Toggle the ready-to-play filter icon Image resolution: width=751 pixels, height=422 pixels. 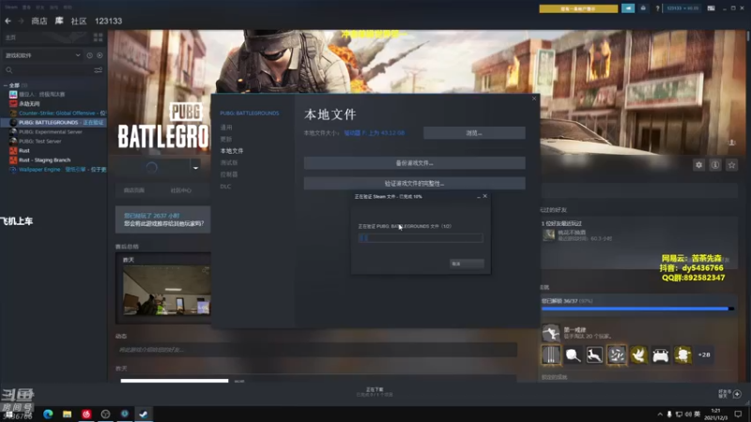coord(100,55)
